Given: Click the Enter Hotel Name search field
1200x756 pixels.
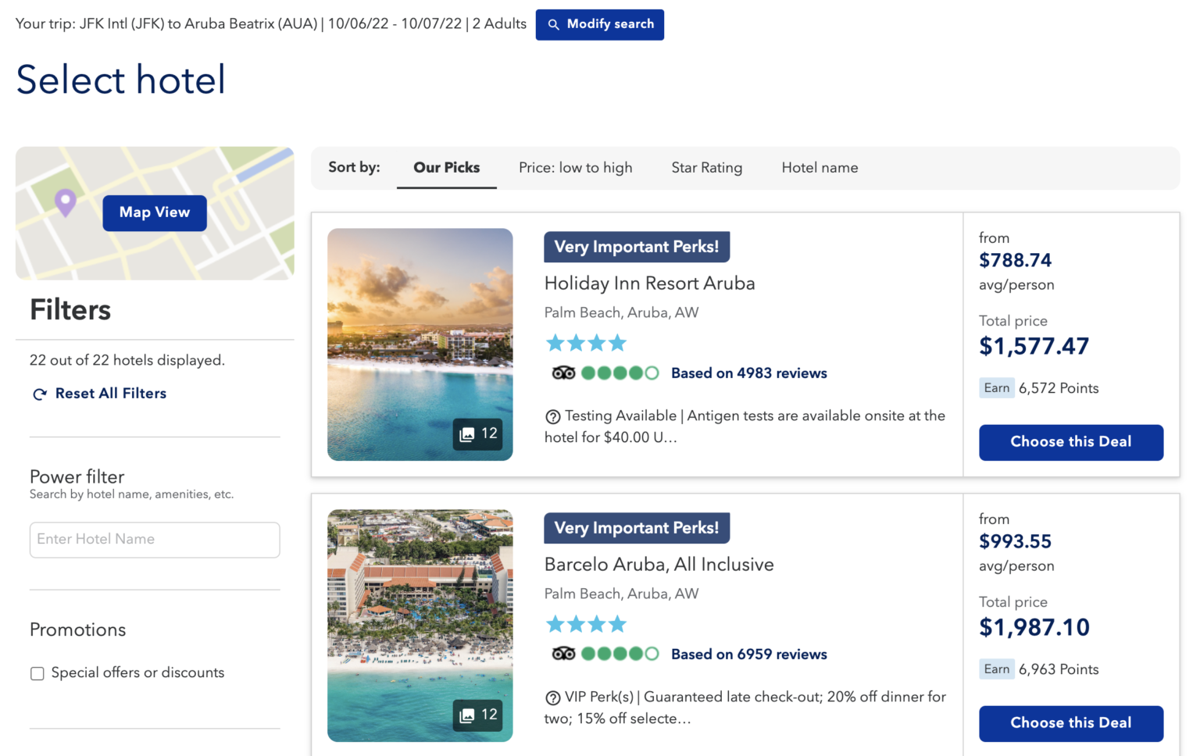Looking at the screenshot, I should (154, 540).
